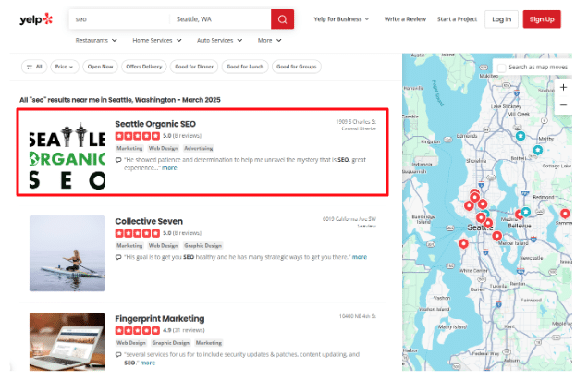Toggle the Good for Lunch filter
The image size is (588, 381).
click(x=245, y=67)
